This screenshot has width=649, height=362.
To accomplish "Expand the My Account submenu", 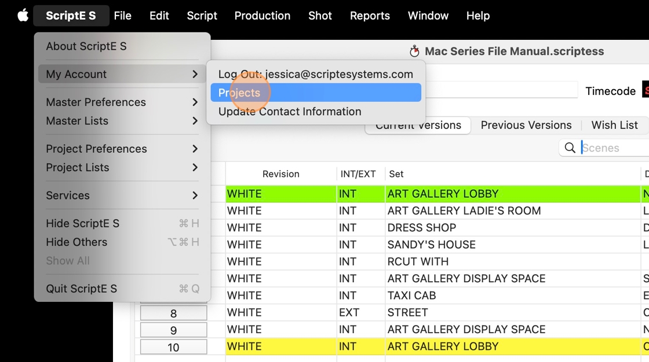I will coord(122,74).
